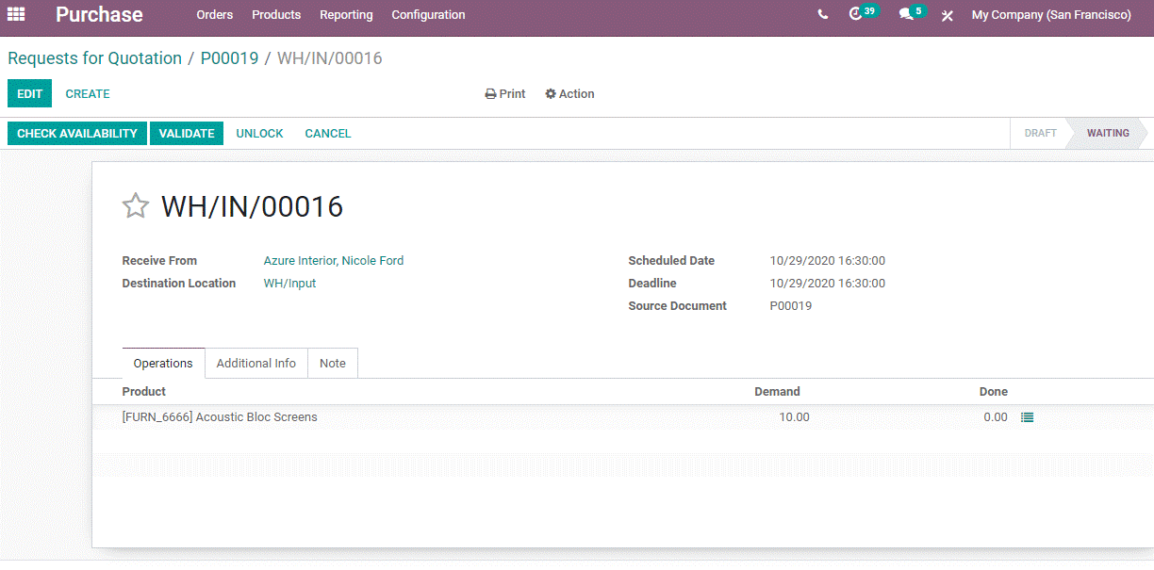Click CHECK AVAILABILITY button
1154x570 pixels.
pos(77,134)
